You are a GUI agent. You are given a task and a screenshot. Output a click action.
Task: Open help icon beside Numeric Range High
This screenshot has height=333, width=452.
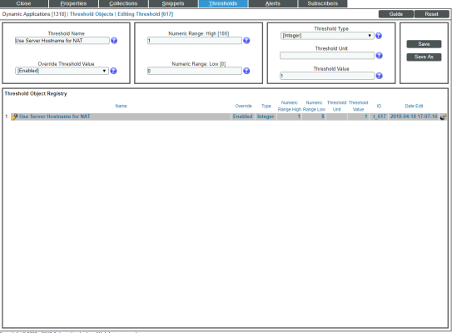coord(246,41)
